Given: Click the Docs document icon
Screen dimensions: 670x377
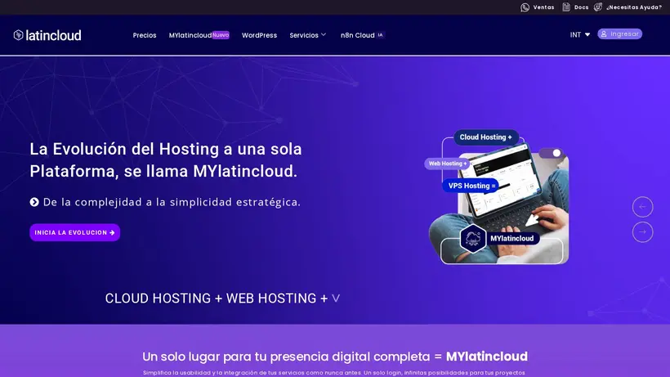Looking at the screenshot, I should pyautogui.click(x=566, y=7).
